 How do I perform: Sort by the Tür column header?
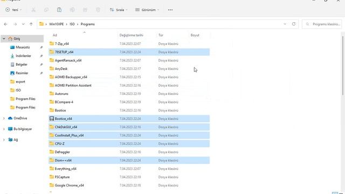[x=161, y=35]
